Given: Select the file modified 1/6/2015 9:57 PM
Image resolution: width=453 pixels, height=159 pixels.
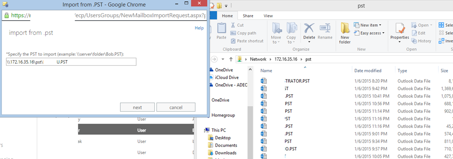Looking at the screenshot, I should (x=356, y=148).
